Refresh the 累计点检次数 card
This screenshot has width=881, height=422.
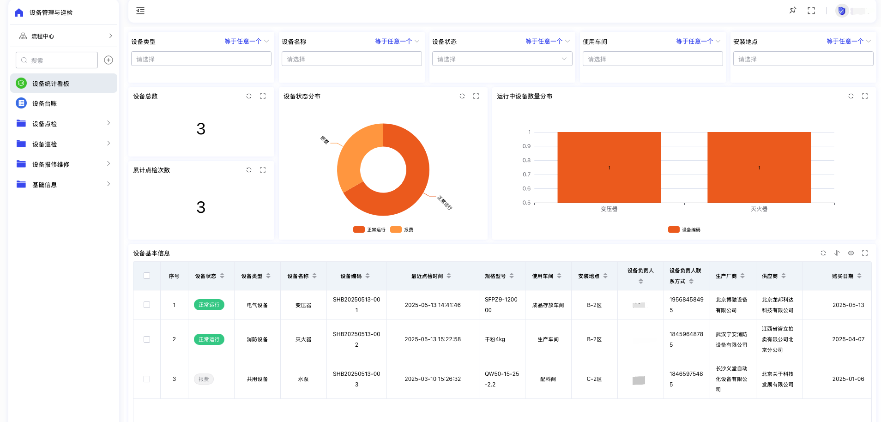(x=249, y=170)
